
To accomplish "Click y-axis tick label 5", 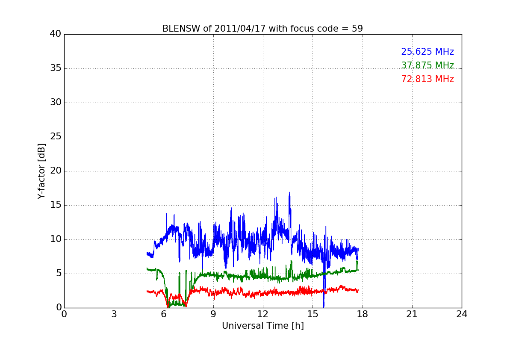I will click(x=58, y=274).
